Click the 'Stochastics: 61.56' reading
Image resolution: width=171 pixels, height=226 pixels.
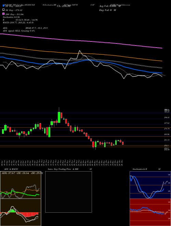point(11,17)
